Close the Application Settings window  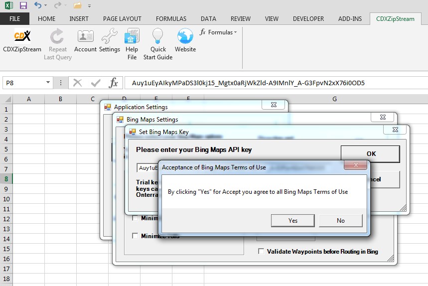point(274,105)
